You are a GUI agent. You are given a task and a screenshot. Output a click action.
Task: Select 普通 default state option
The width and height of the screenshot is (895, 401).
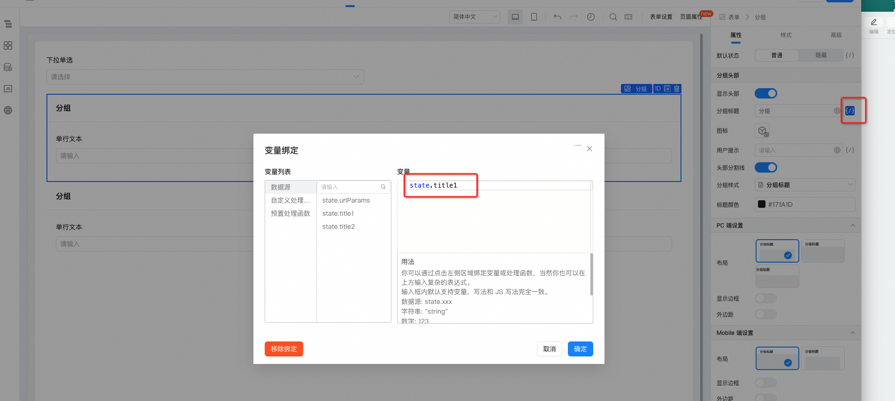[777, 55]
